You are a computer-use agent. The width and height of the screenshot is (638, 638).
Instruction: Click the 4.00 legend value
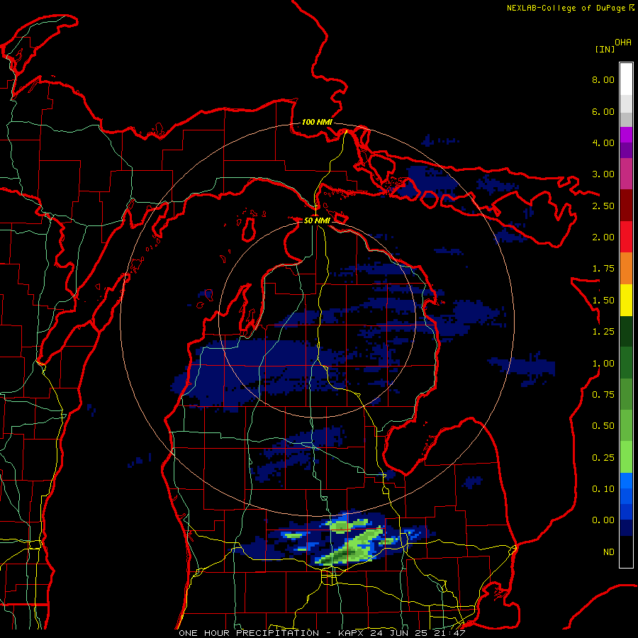[x=603, y=142]
